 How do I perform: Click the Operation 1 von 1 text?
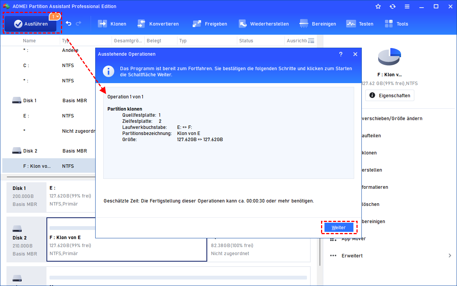pyautogui.click(x=125, y=97)
